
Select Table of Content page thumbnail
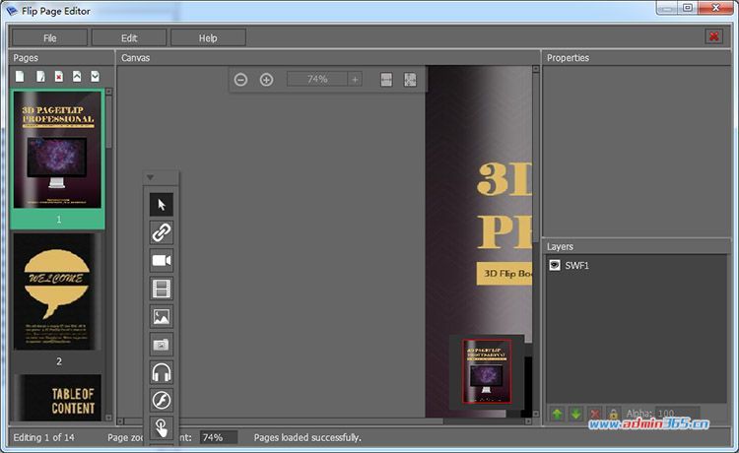57,398
